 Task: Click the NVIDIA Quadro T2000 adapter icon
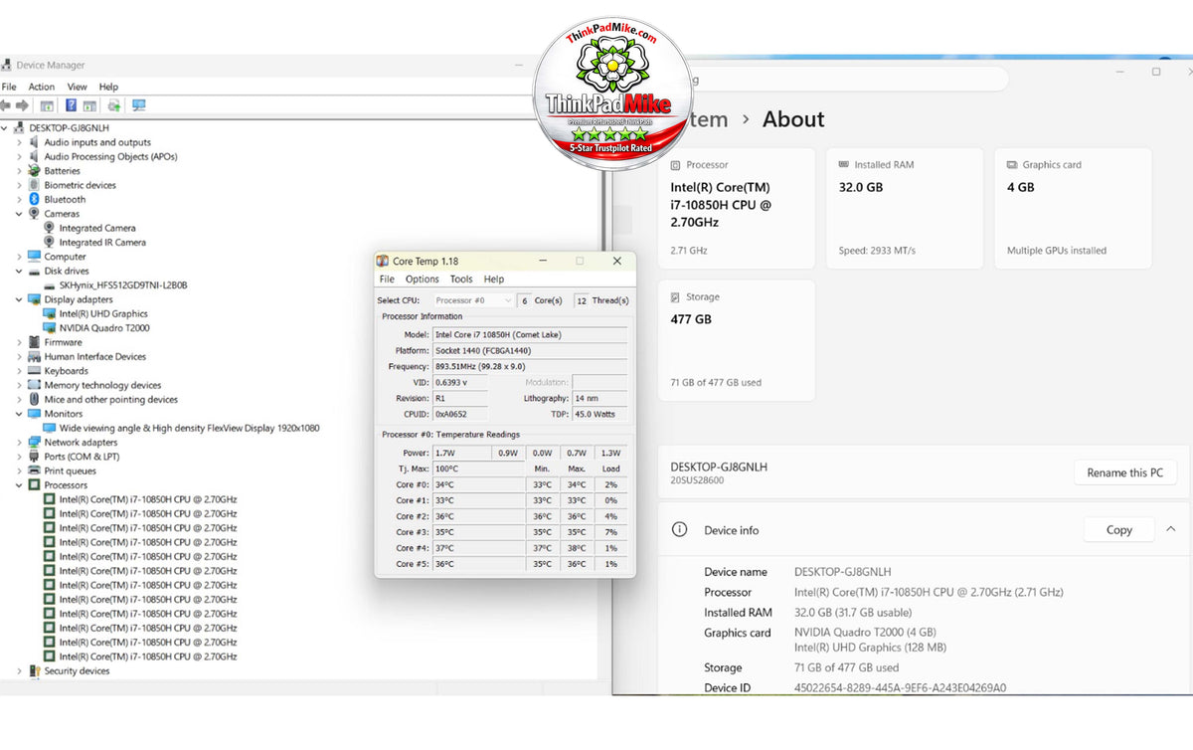(x=50, y=328)
